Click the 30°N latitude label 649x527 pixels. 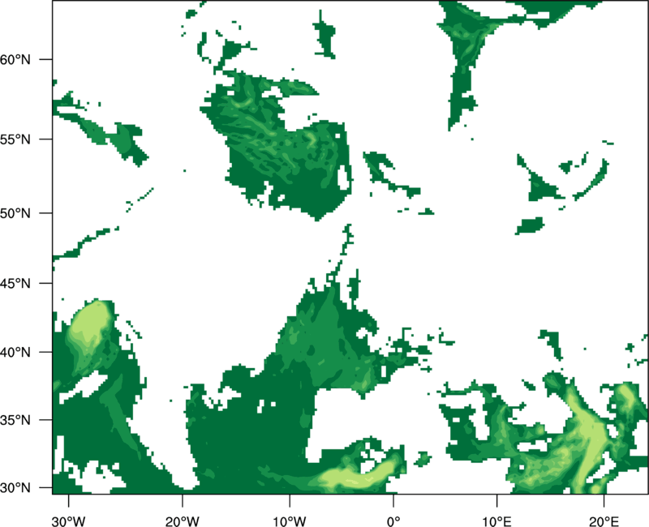[x=15, y=488]
